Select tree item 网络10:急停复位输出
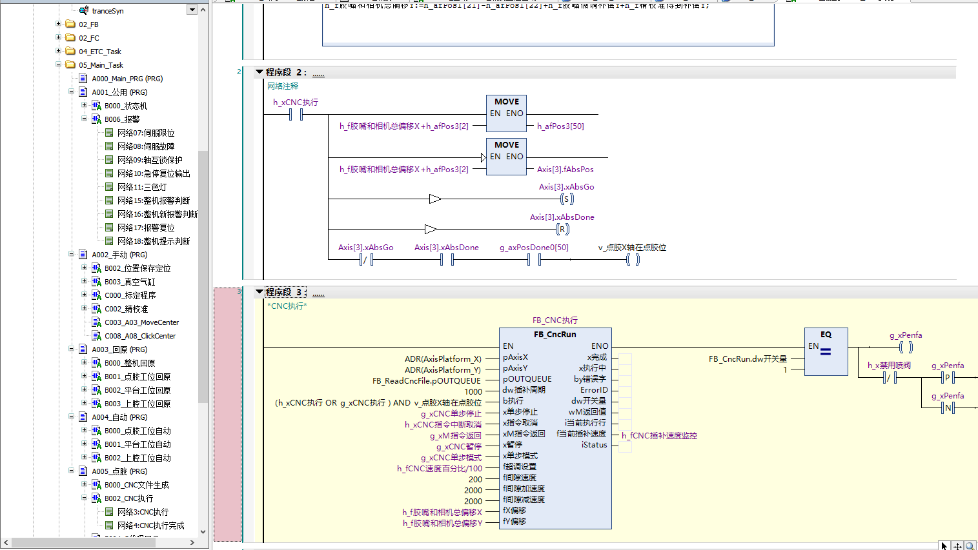 pyautogui.click(x=154, y=173)
